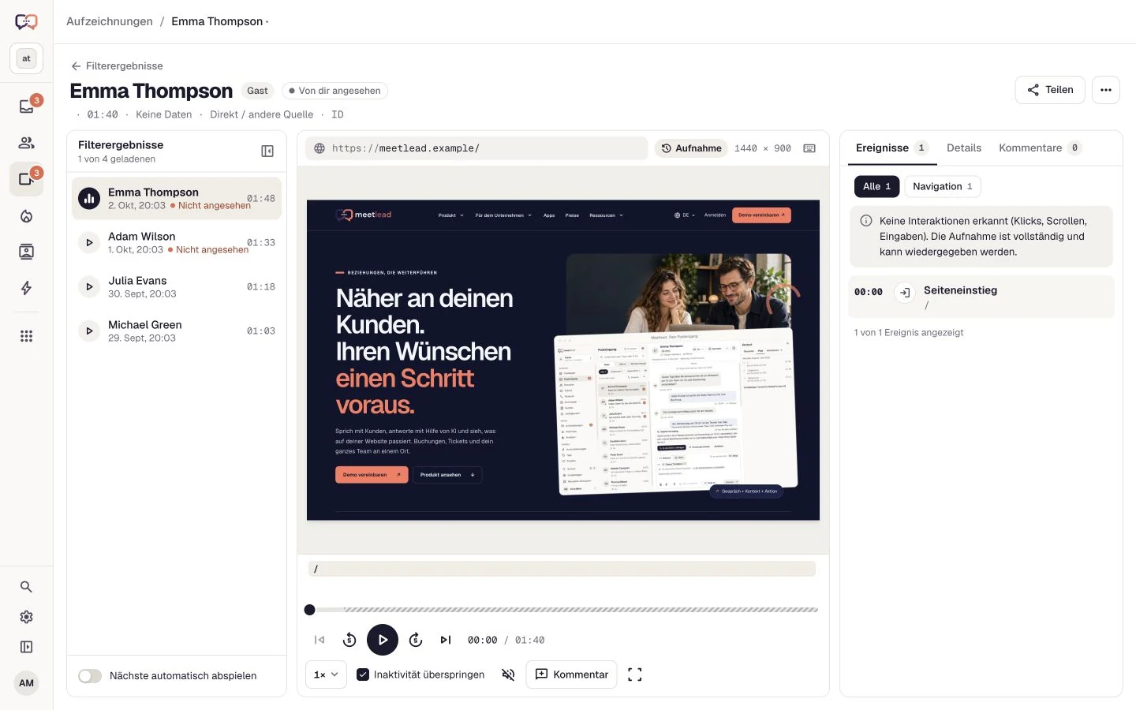Play the recording

point(383,640)
